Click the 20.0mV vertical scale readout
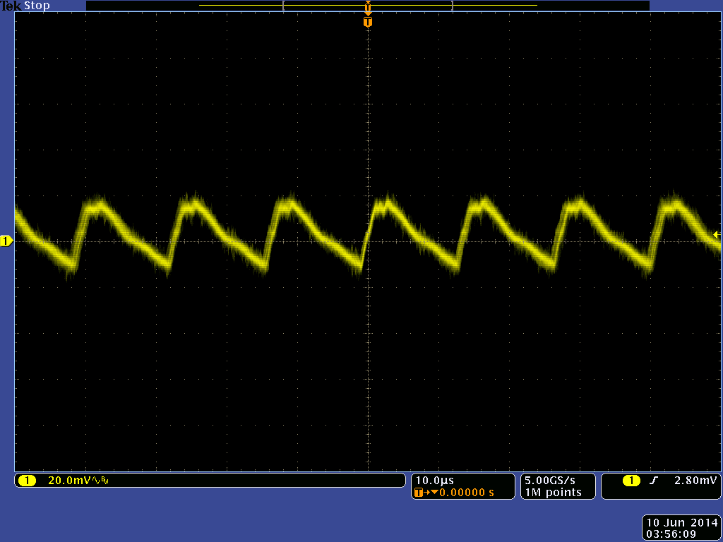 [x=69, y=481]
